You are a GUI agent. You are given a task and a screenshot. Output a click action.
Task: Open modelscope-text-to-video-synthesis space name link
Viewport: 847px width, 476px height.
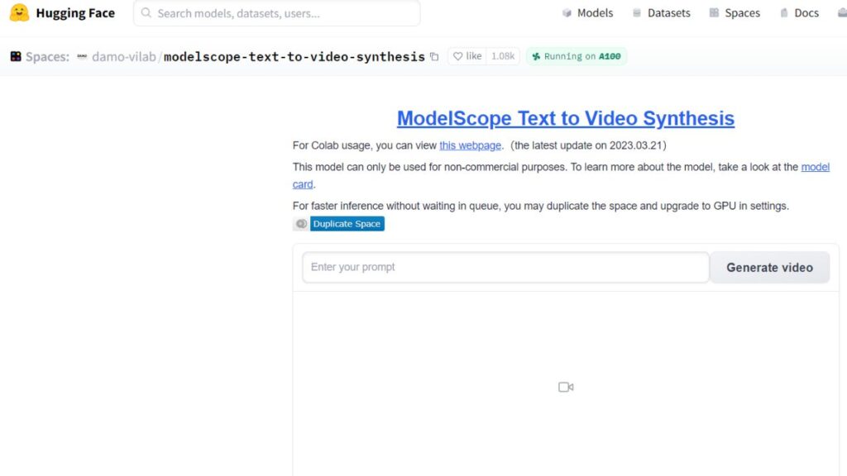[294, 57]
